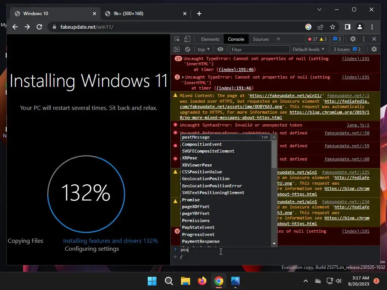This screenshot has width=387, height=290.
Task: Click autocomplete list scroll up arrow
Action: point(274,137)
